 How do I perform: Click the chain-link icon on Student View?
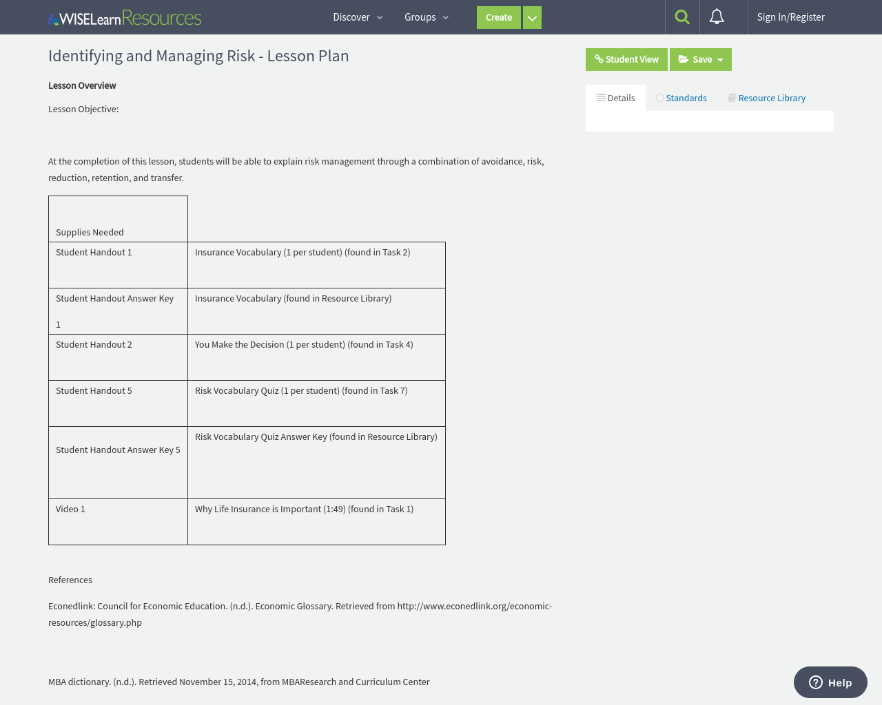[x=600, y=59]
